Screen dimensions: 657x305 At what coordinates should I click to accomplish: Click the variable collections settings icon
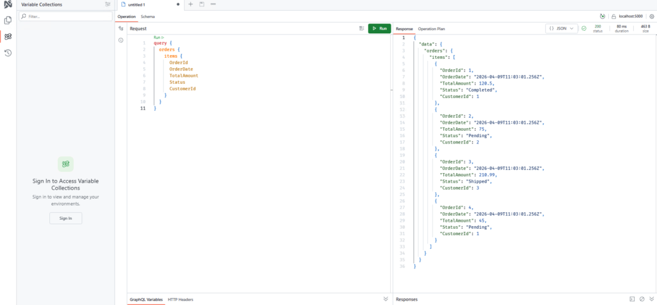click(x=107, y=4)
